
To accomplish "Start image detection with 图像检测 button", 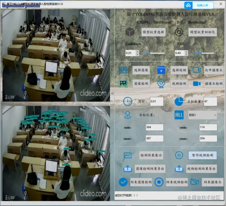I will click(x=141, y=84).
